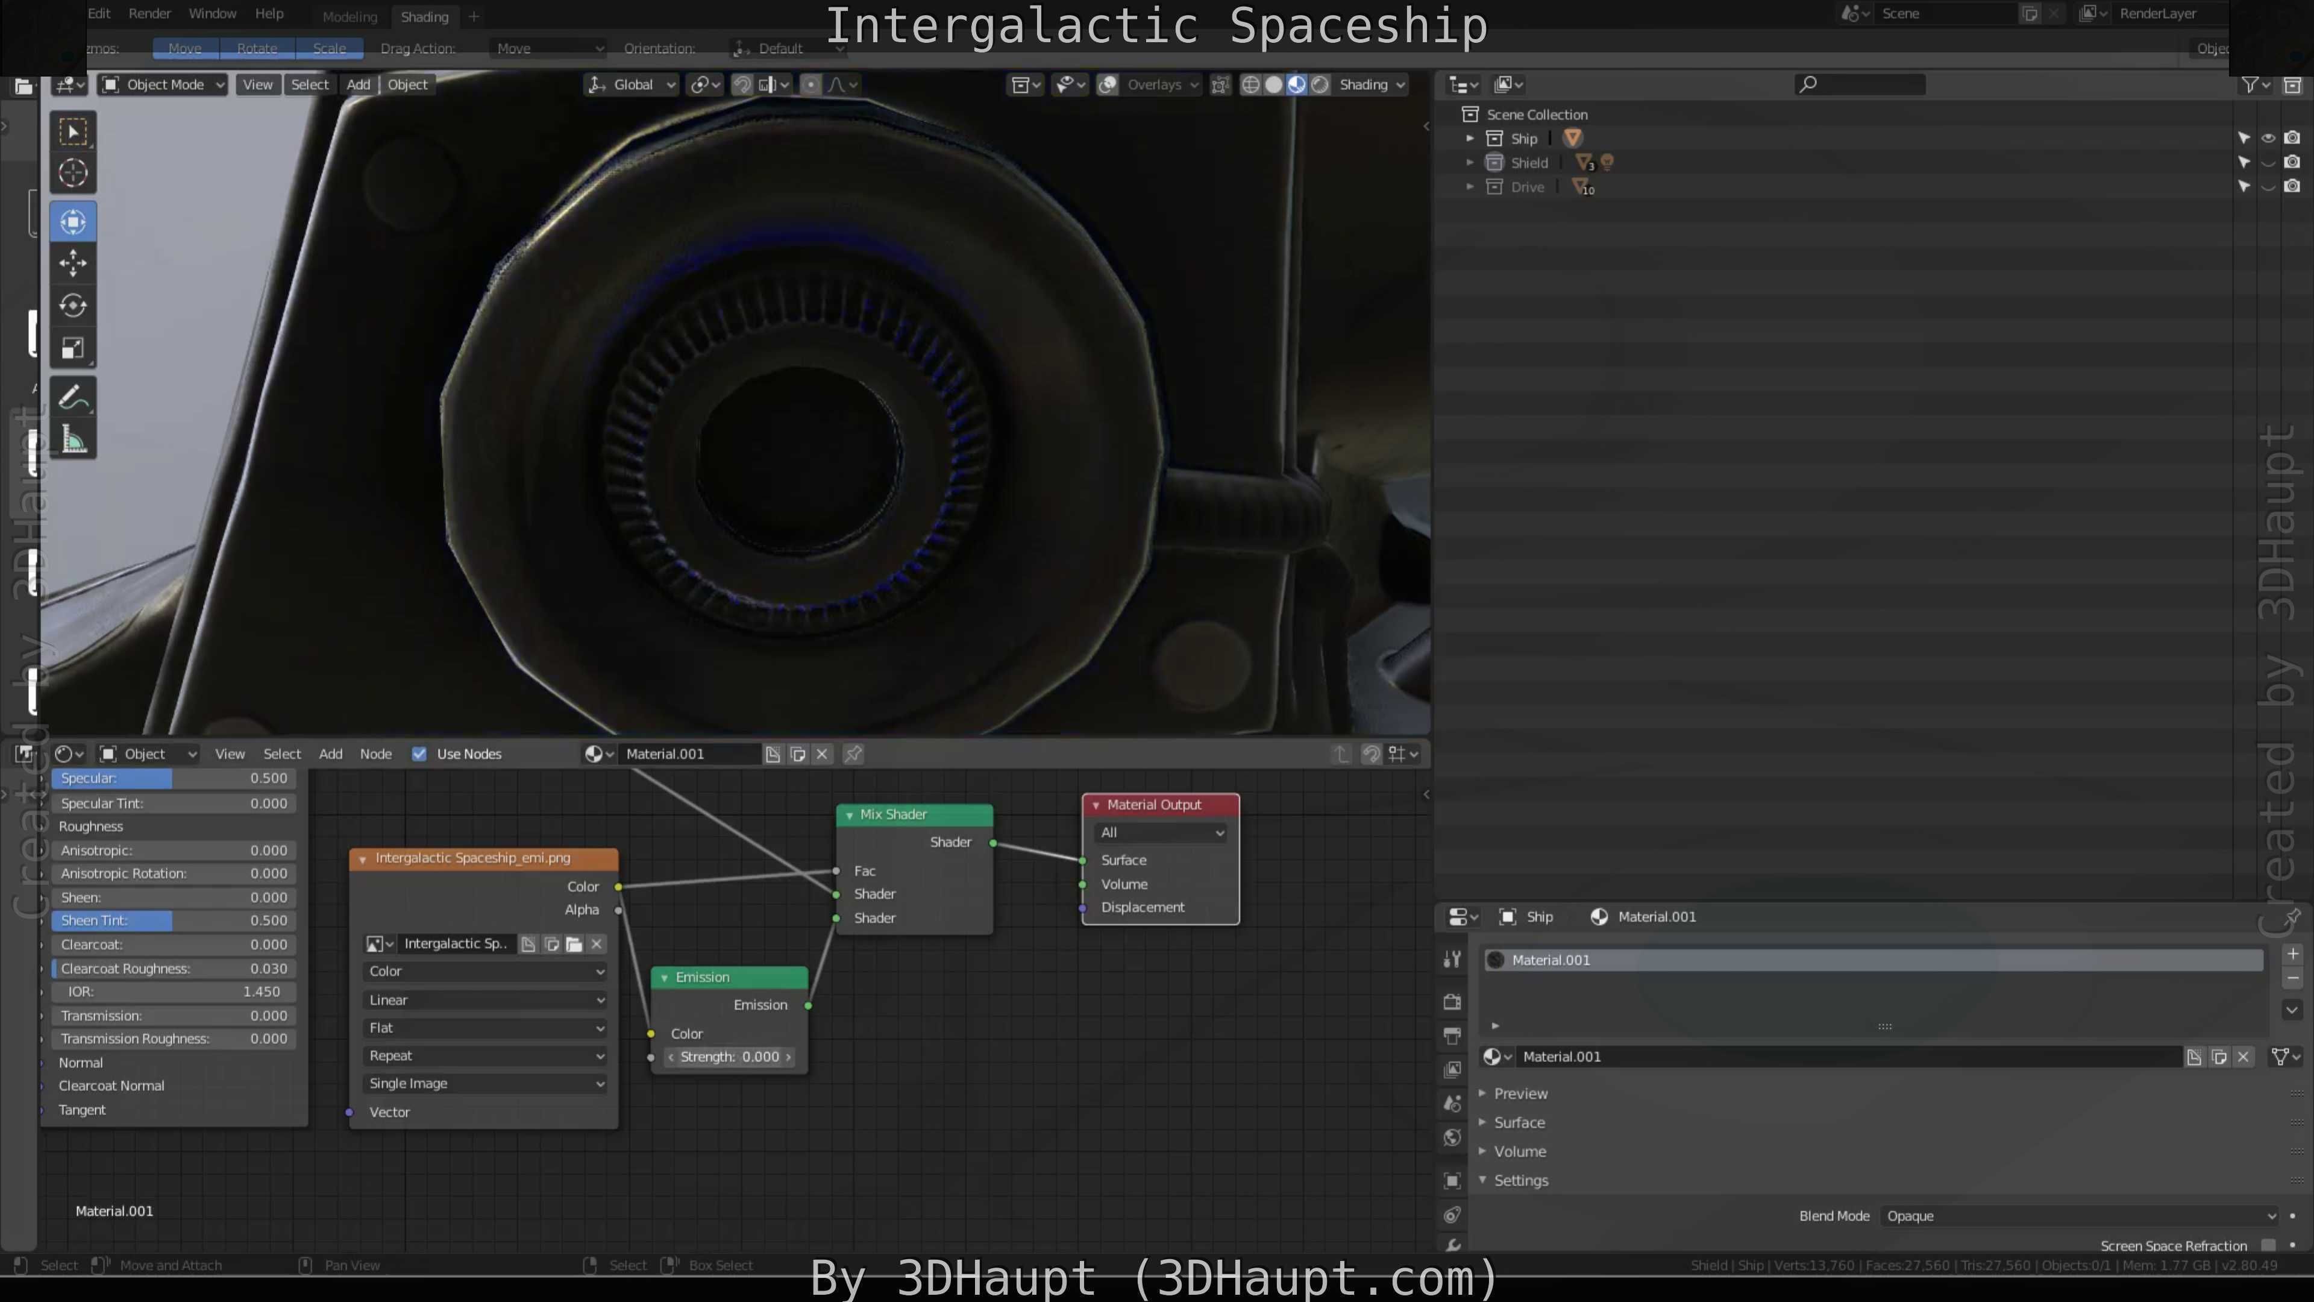Open the Object Mode dropdown
The height and width of the screenshot is (1302, 2314).
coord(163,84)
